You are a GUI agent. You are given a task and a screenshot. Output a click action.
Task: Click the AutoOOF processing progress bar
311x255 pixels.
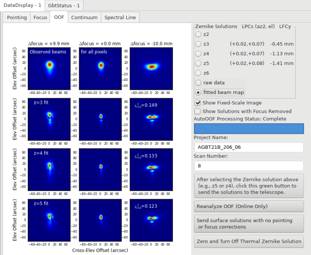coord(249,128)
